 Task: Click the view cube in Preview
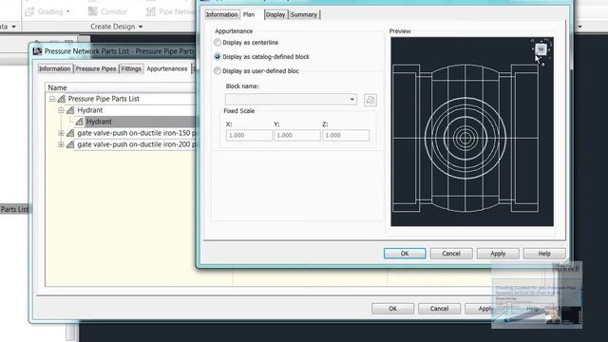coord(541,48)
